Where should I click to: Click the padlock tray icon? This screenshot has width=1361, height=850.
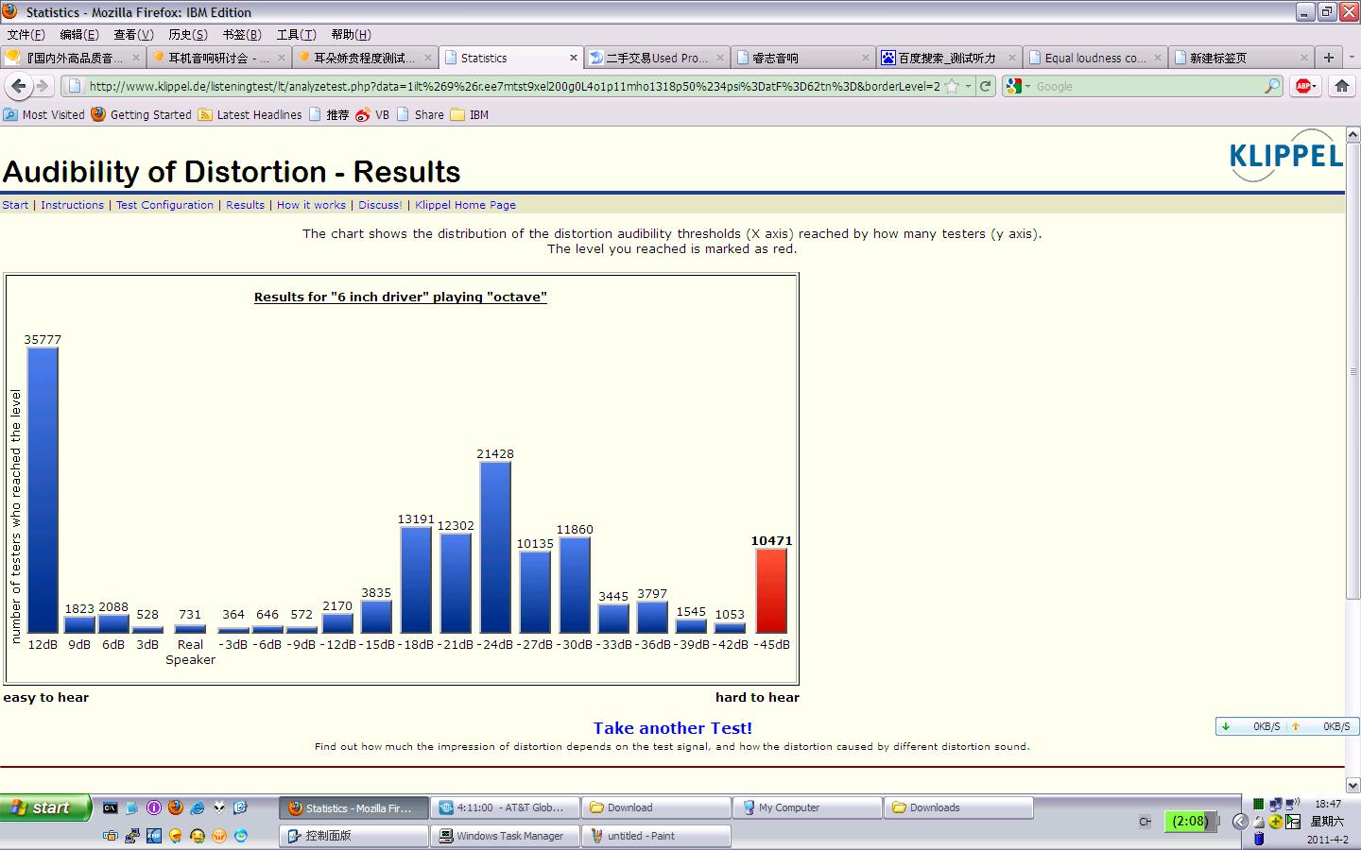[1259, 822]
